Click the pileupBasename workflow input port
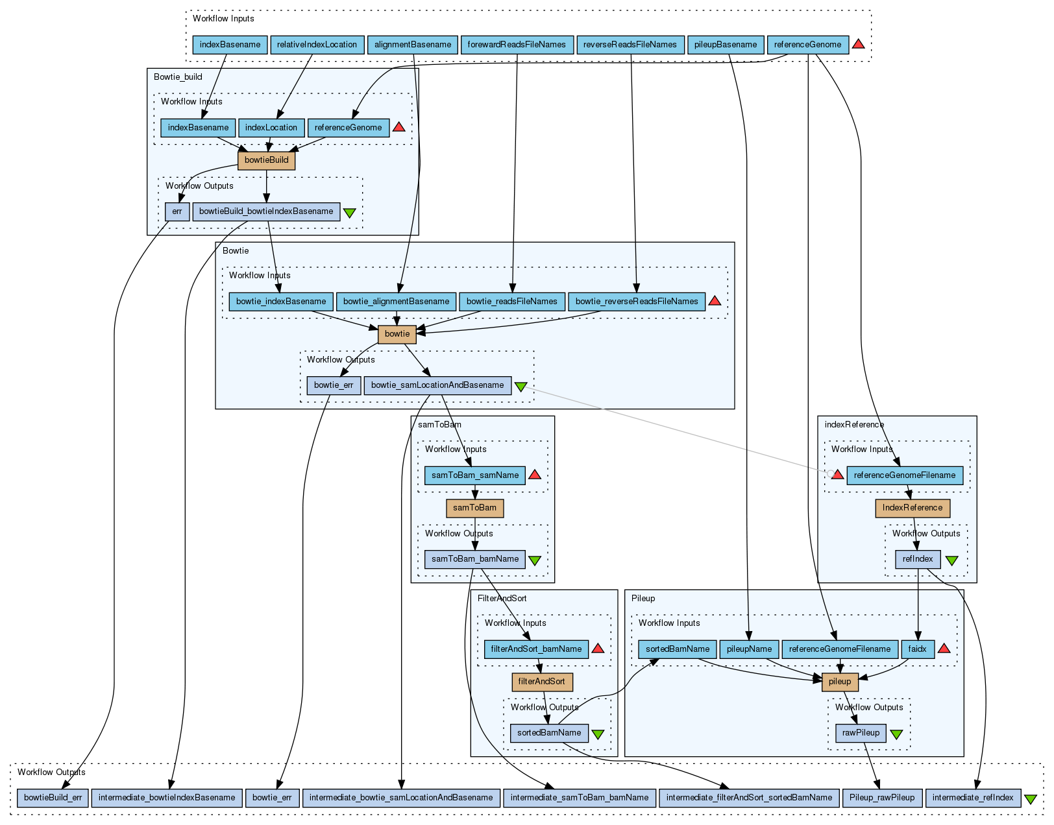The image size is (1054, 825). [x=726, y=45]
